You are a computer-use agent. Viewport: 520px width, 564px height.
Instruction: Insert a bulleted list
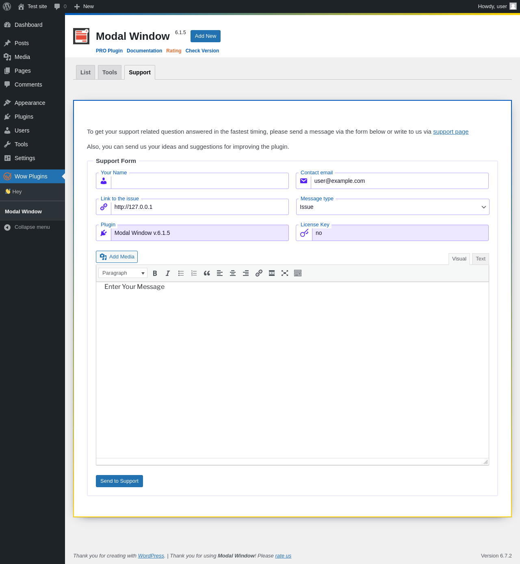(x=181, y=273)
